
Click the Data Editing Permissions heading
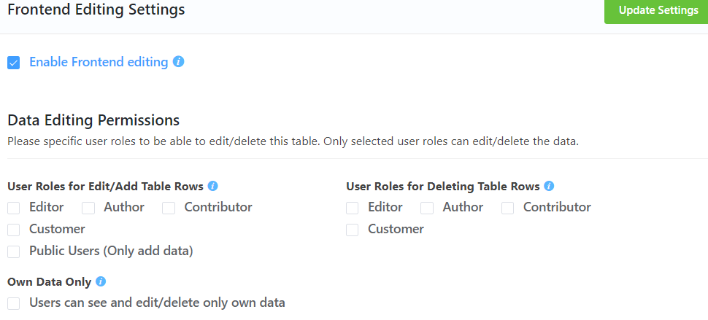click(x=93, y=120)
